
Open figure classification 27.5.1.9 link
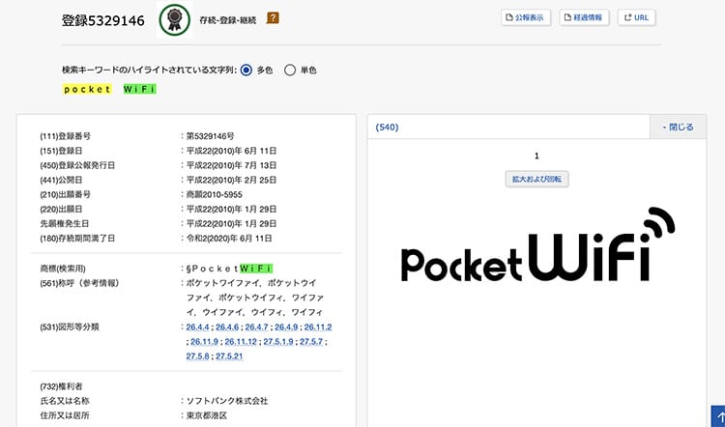point(278,342)
